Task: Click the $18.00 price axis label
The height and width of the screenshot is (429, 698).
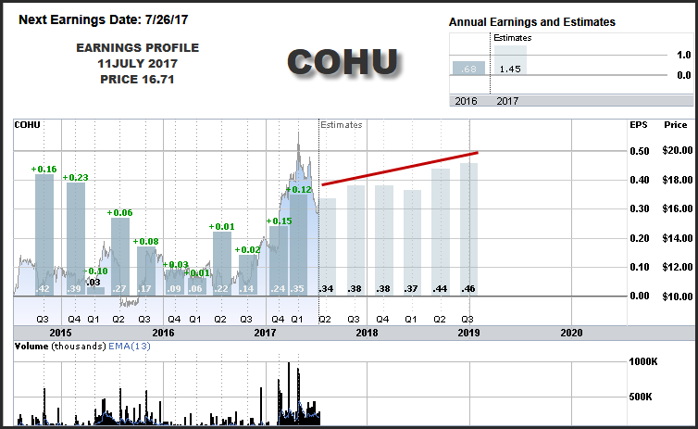Action: click(x=678, y=180)
